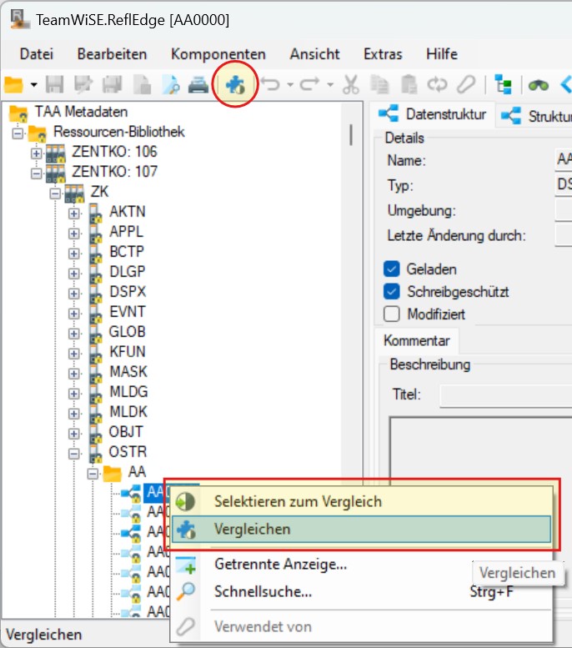Enable the Modifiziert checkbox
The height and width of the screenshot is (648, 572).
click(391, 314)
